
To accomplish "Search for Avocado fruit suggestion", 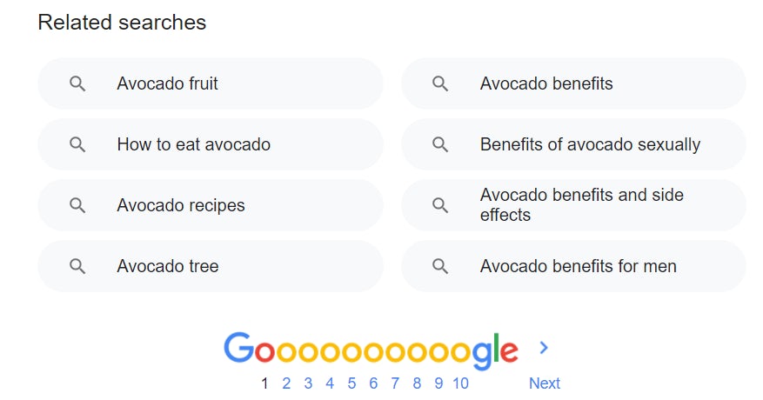I will [x=168, y=84].
